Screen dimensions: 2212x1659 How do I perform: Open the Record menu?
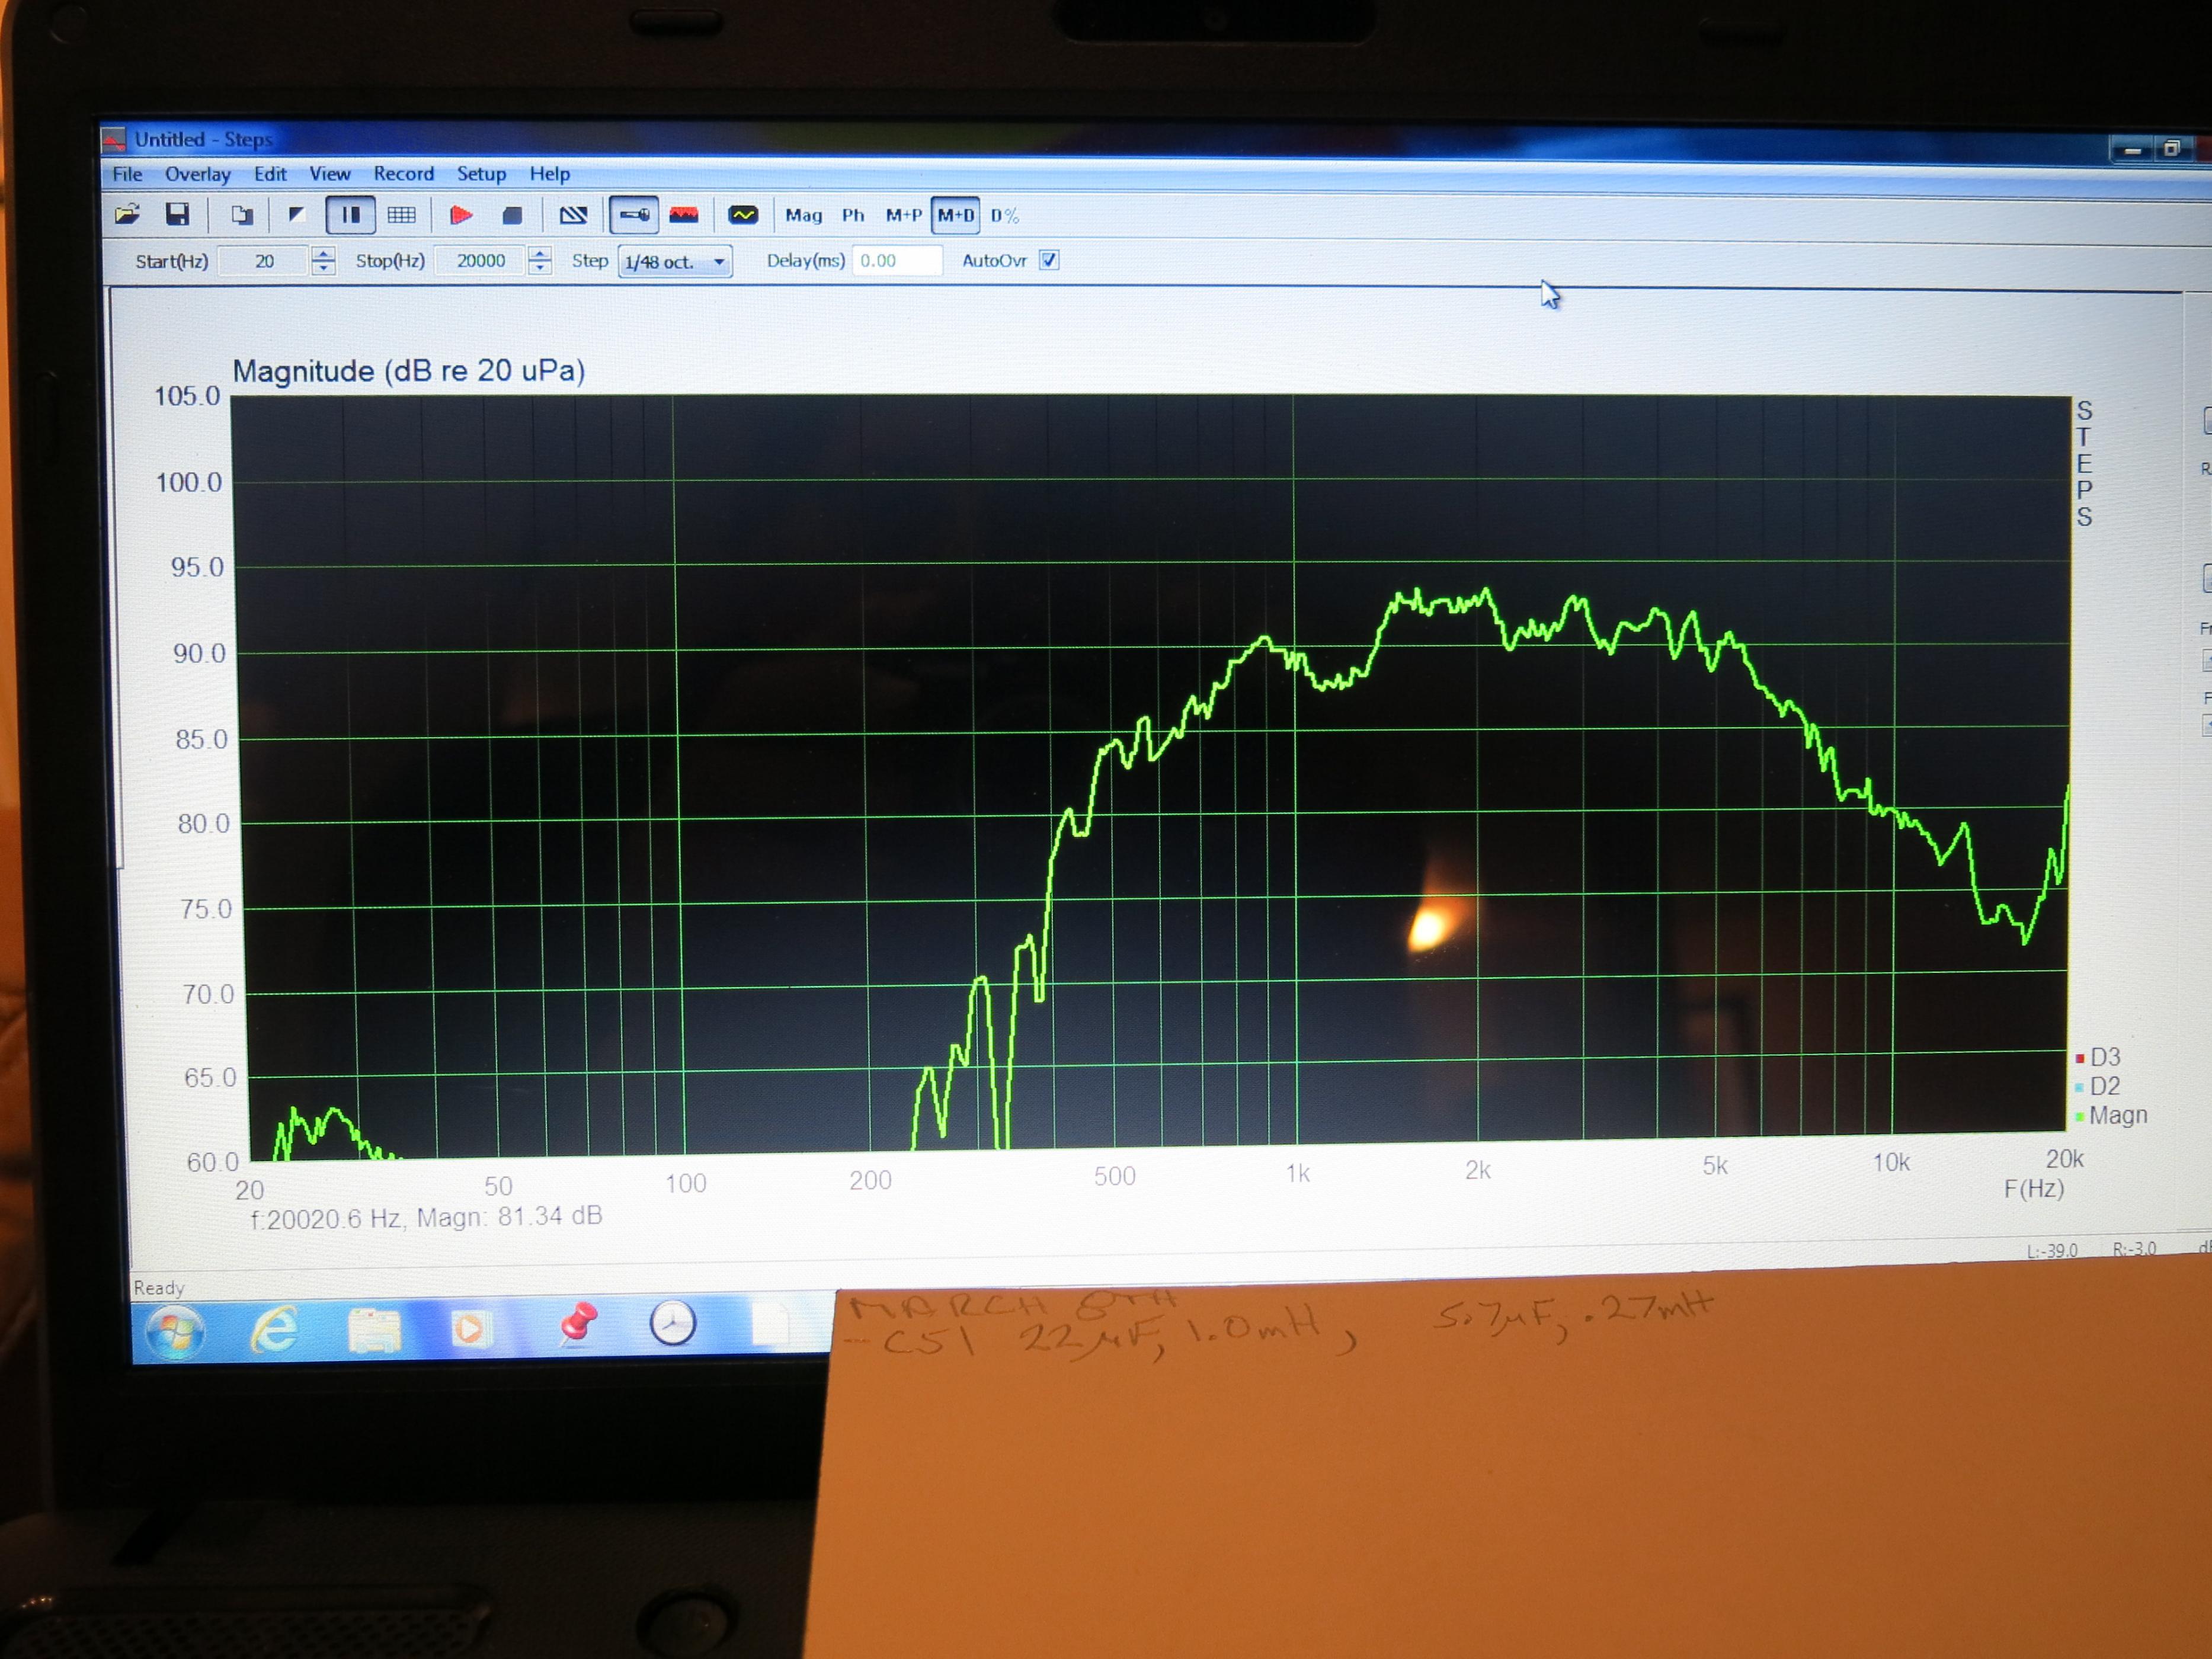click(x=404, y=174)
